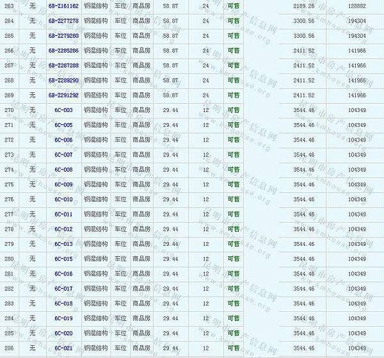Open unit link 6B-Z287288
384x358 pixels.
[63, 65]
